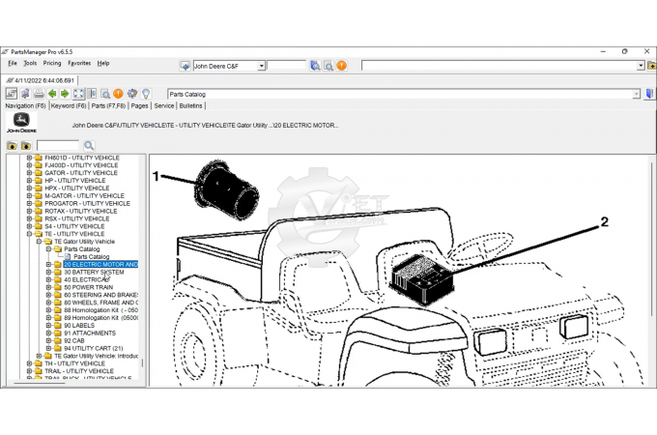
Task: Select 40 ELECTRICAL tree item
Action: point(86,279)
